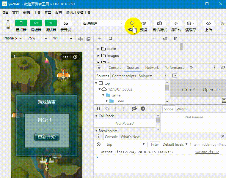226x178 pixels.
Task: Open the 设置 menu
Action: 58,12
